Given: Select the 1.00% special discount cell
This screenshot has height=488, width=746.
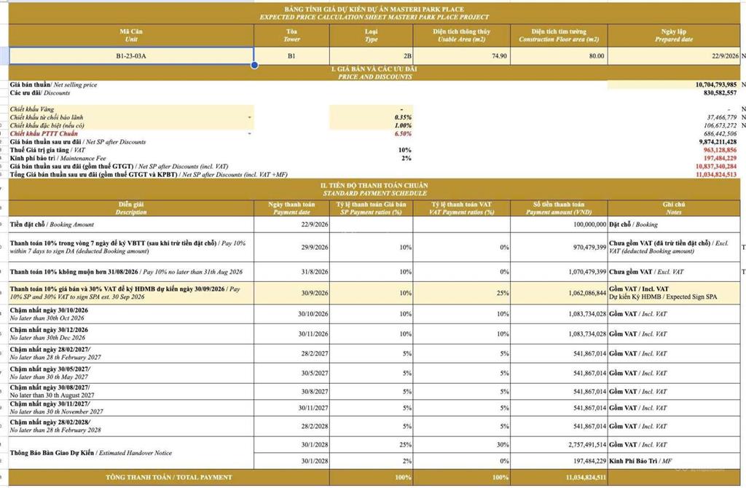Looking at the screenshot, I should (371, 125).
